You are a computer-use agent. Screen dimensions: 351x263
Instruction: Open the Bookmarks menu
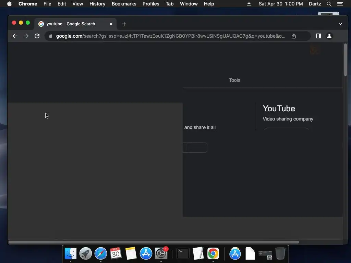tap(124, 4)
